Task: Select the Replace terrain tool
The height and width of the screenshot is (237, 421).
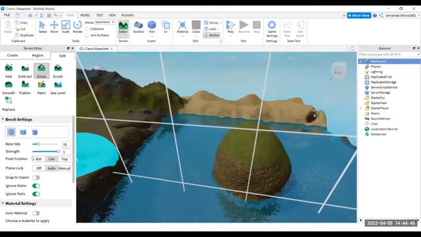Action: 9,104
